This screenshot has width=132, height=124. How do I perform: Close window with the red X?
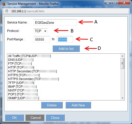pyautogui.click(x=124, y=3)
